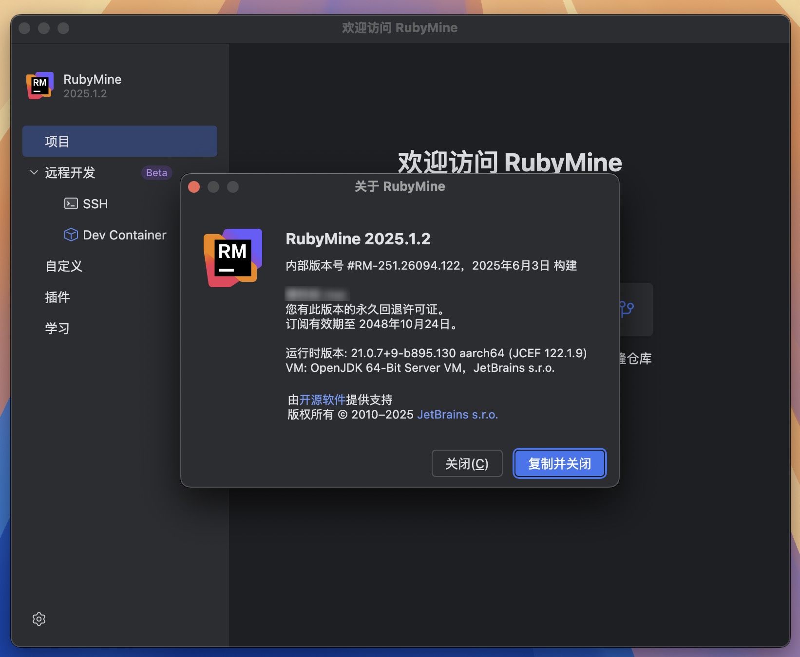
Task: Open settings via the gear icon
Action: (x=39, y=619)
